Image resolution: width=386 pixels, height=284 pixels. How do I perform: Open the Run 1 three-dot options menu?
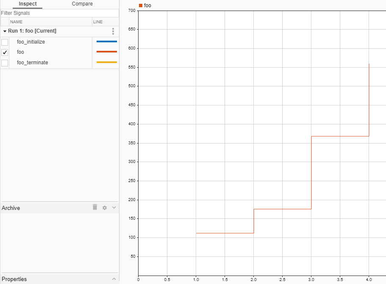tap(113, 31)
